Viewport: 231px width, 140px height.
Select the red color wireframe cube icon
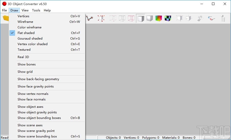[x=131, y=18]
